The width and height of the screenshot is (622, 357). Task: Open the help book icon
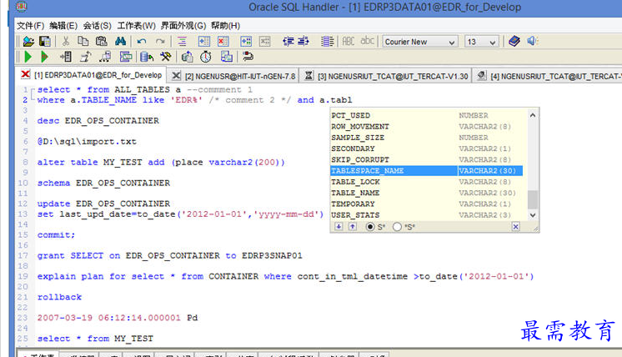[x=514, y=41]
